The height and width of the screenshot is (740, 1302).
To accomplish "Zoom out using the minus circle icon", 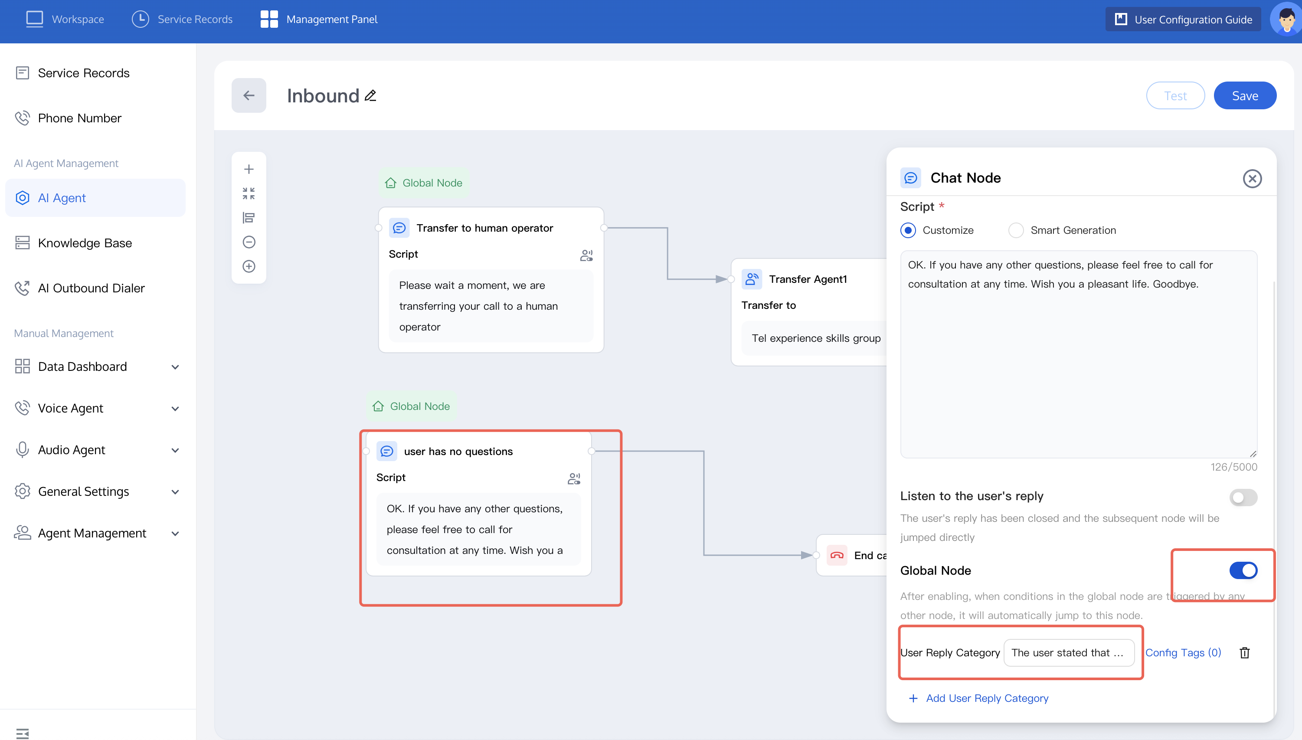I will pyautogui.click(x=249, y=242).
